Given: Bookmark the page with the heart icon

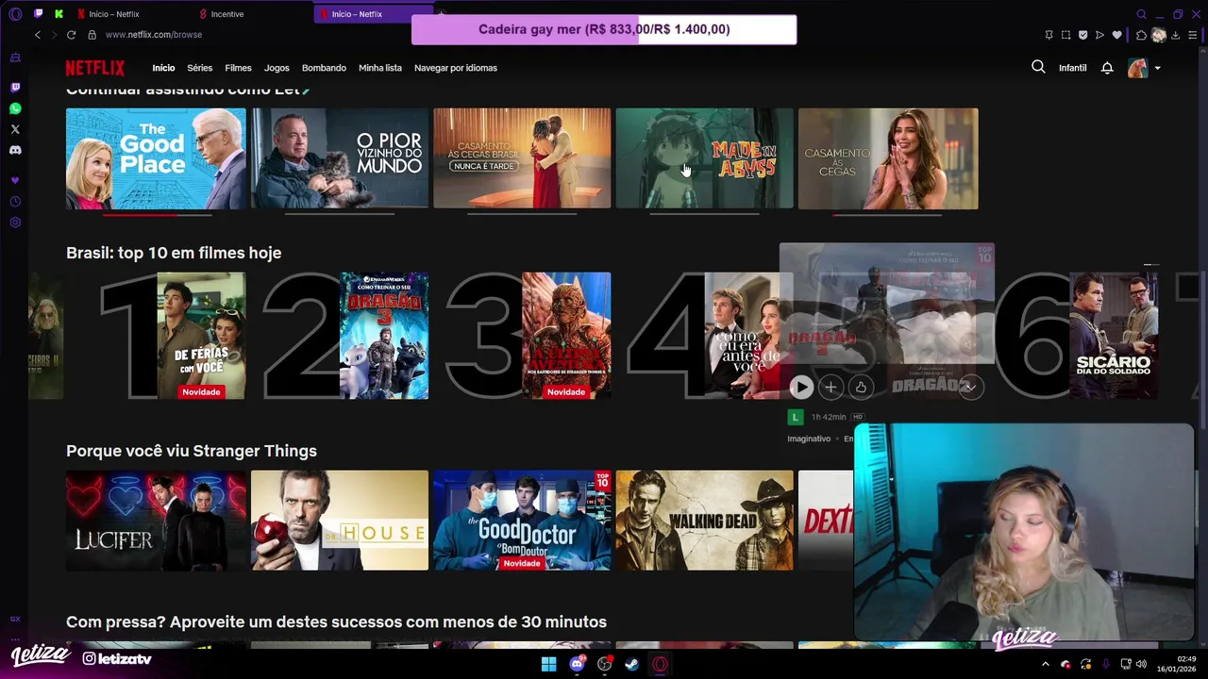Looking at the screenshot, I should point(1116,35).
